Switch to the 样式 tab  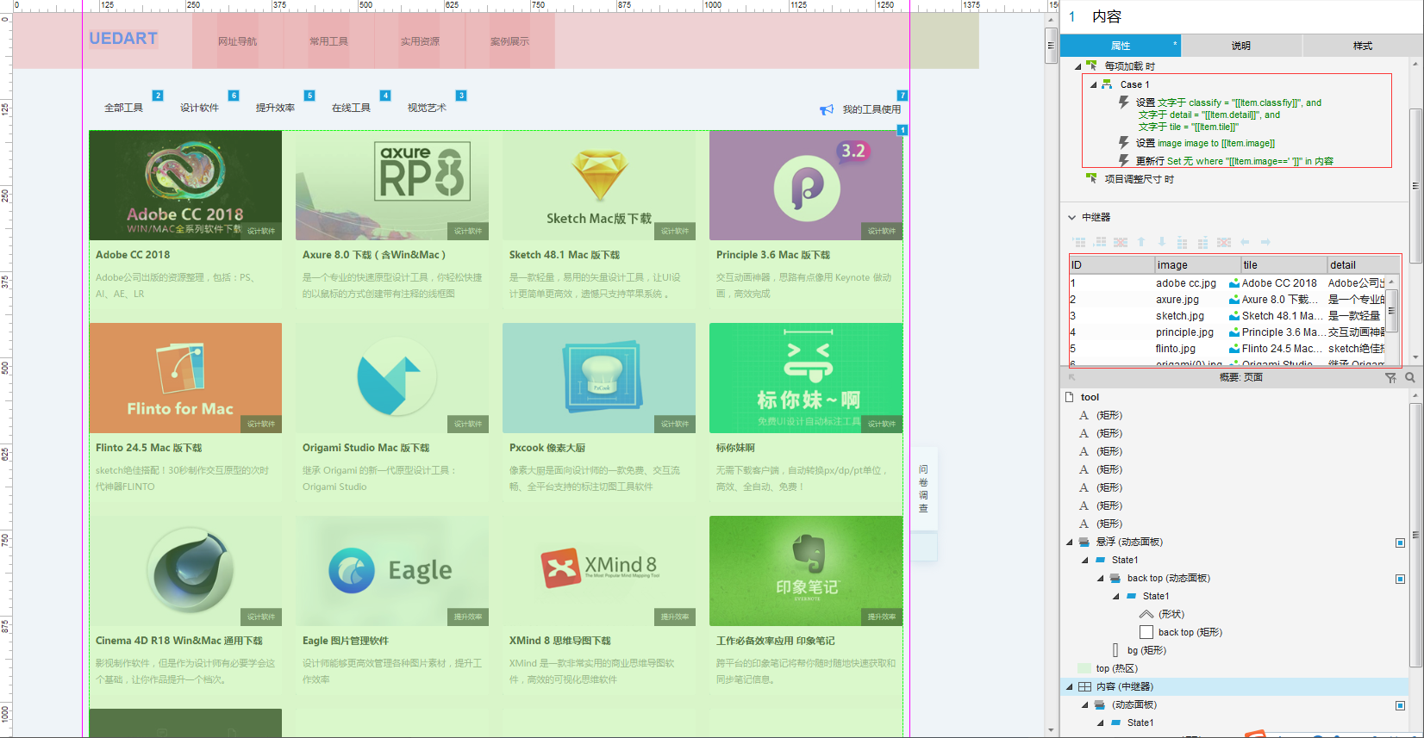[1362, 46]
